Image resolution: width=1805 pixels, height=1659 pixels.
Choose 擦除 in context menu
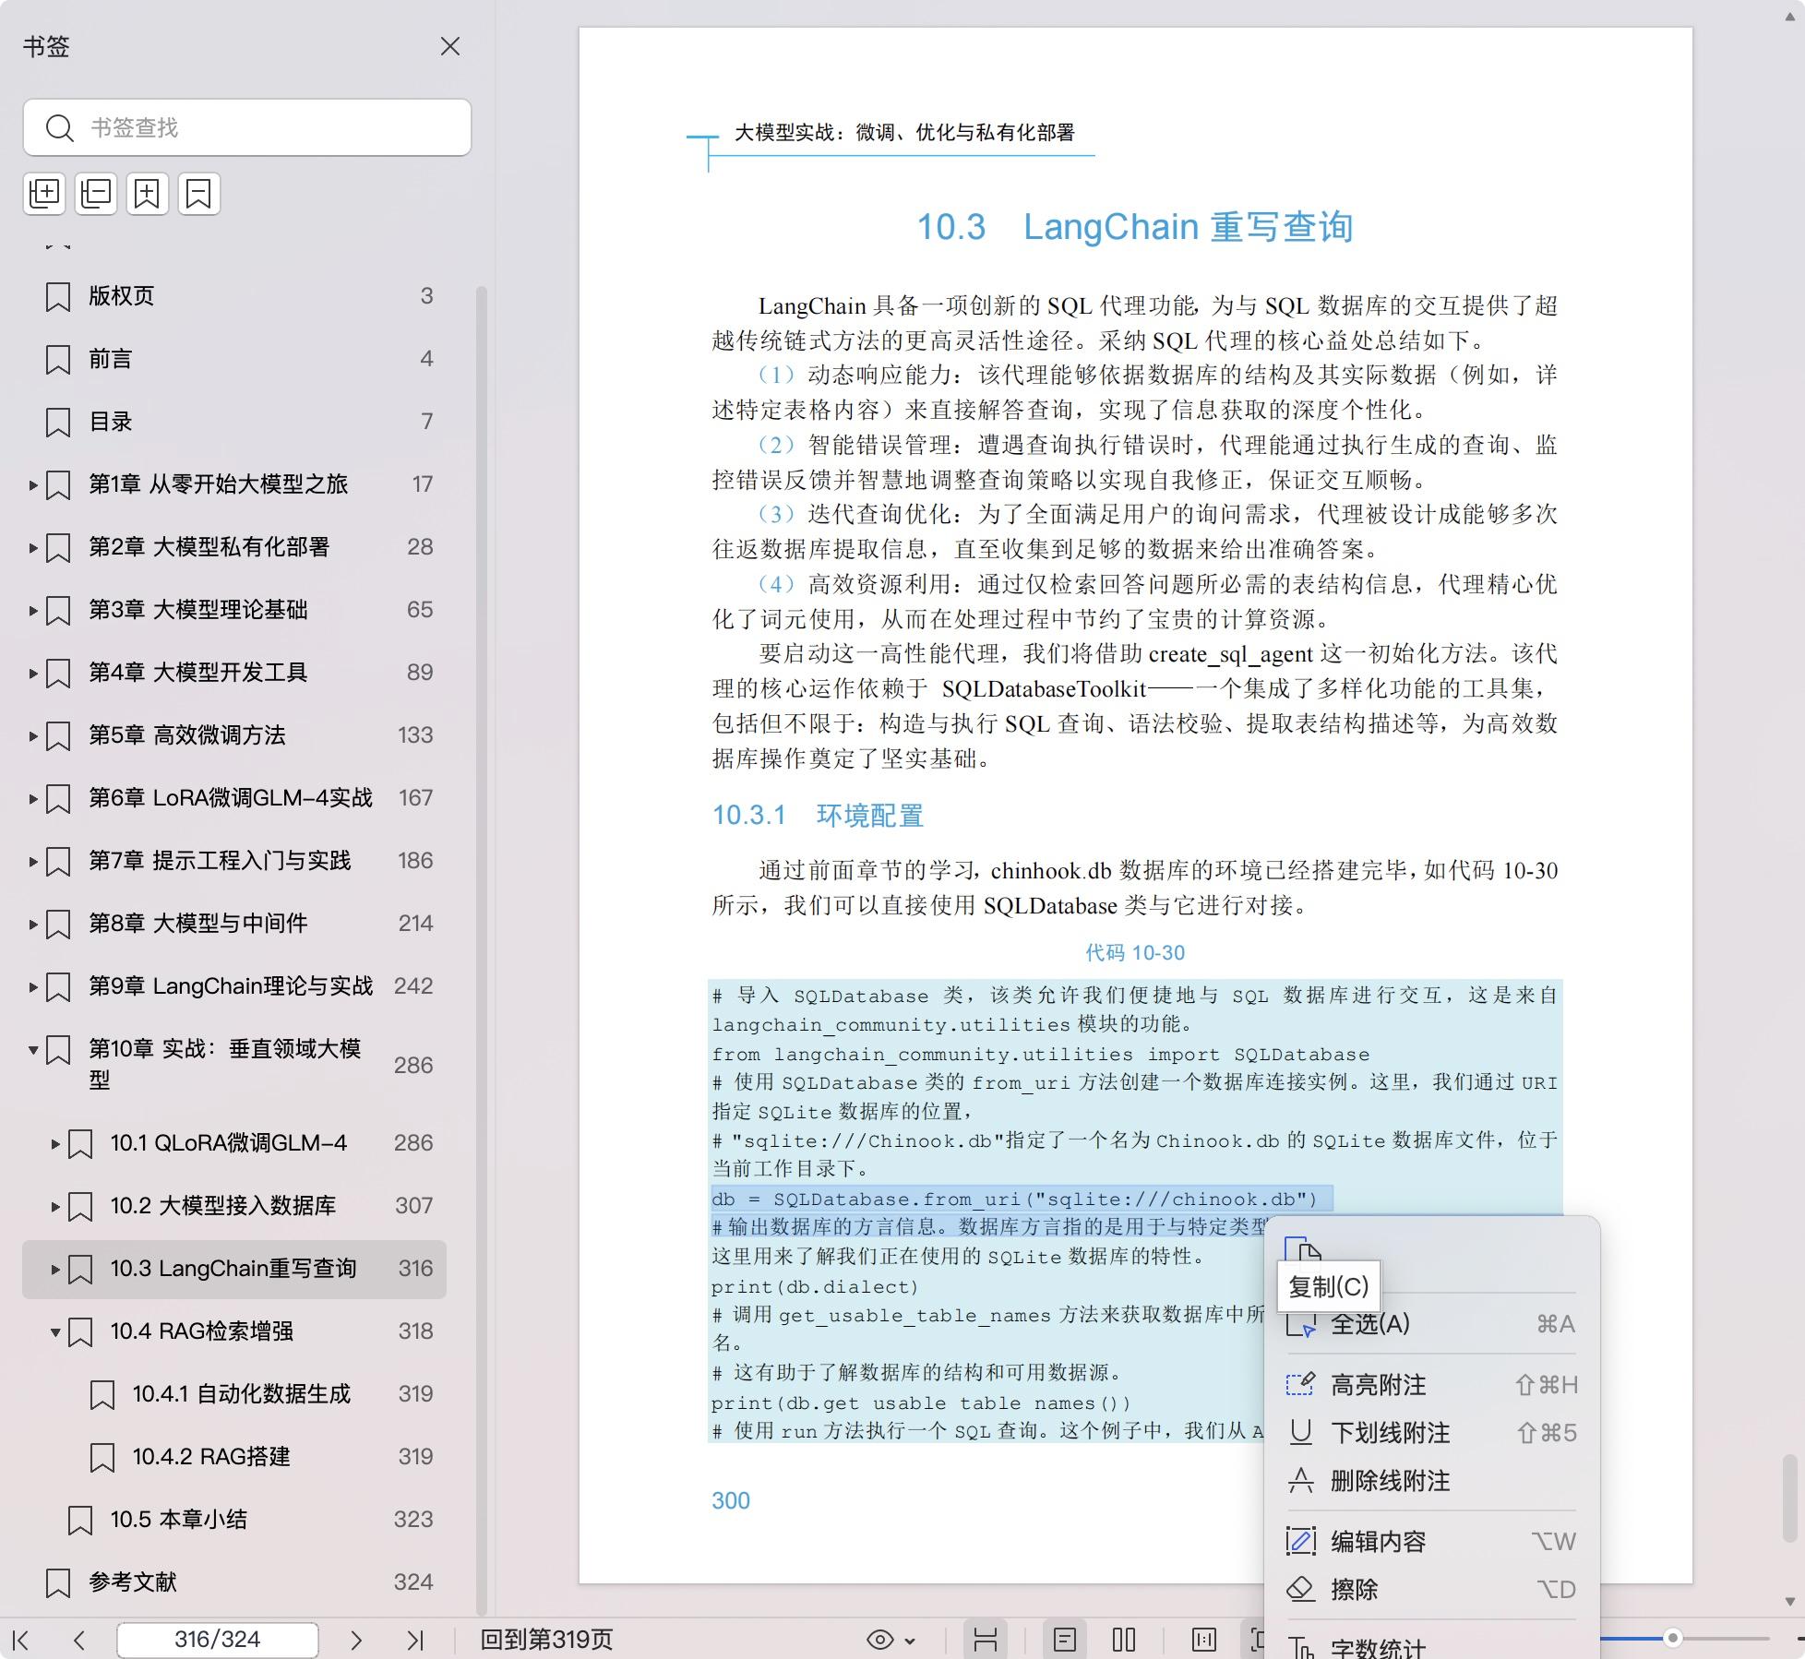[1431, 1590]
